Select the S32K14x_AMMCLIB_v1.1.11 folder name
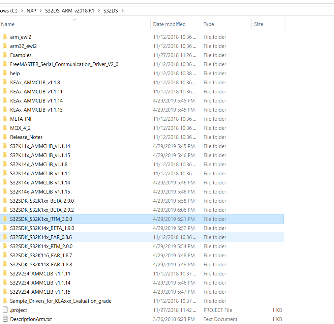Viewport: 334px width, 324px height. point(40,173)
